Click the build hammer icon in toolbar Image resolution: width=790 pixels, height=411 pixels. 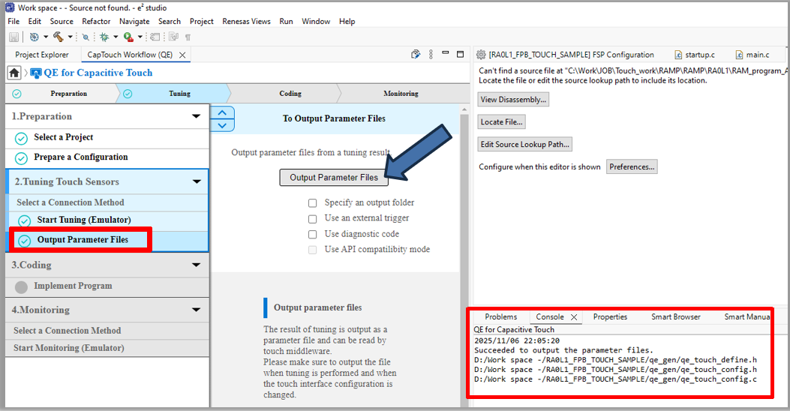click(58, 37)
